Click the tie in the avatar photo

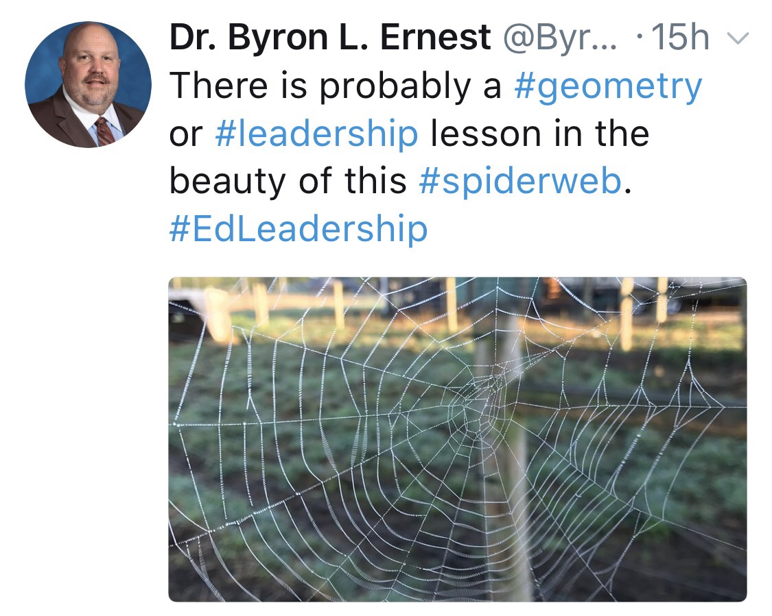[104, 132]
